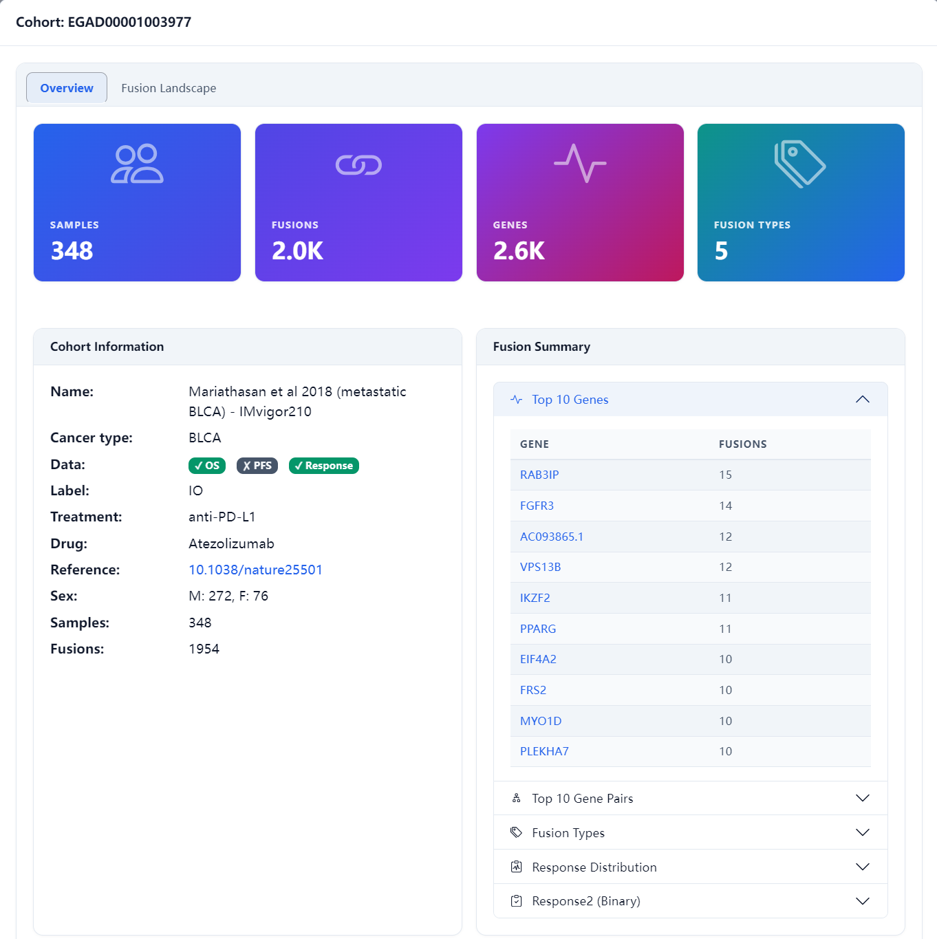Select the Overview tab
This screenshot has width=937, height=939.
pyautogui.click(x=67, y=88)
